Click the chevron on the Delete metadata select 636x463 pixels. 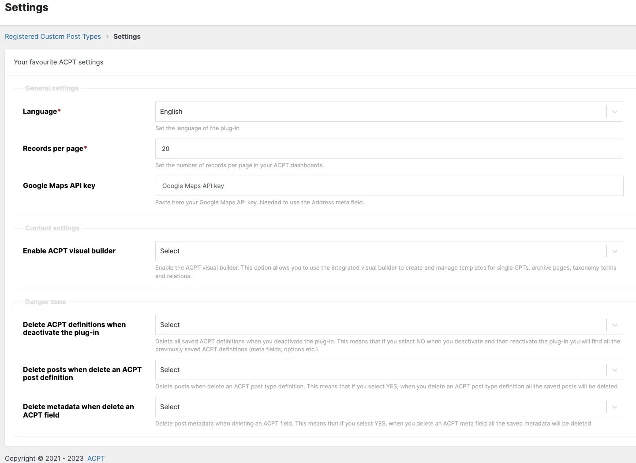point(614,407)
